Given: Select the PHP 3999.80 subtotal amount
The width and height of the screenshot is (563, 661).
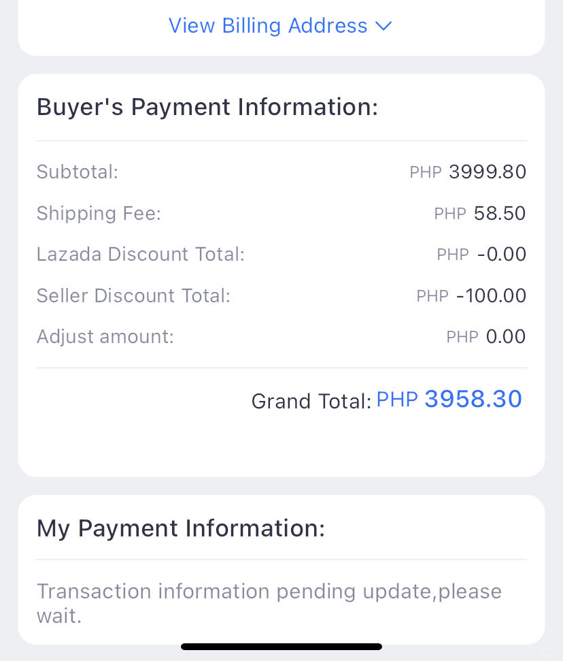Looking at the screenshot, I should point(468,172).
